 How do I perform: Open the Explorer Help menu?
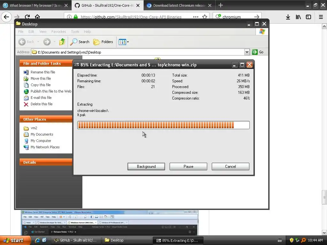[87, 32]
